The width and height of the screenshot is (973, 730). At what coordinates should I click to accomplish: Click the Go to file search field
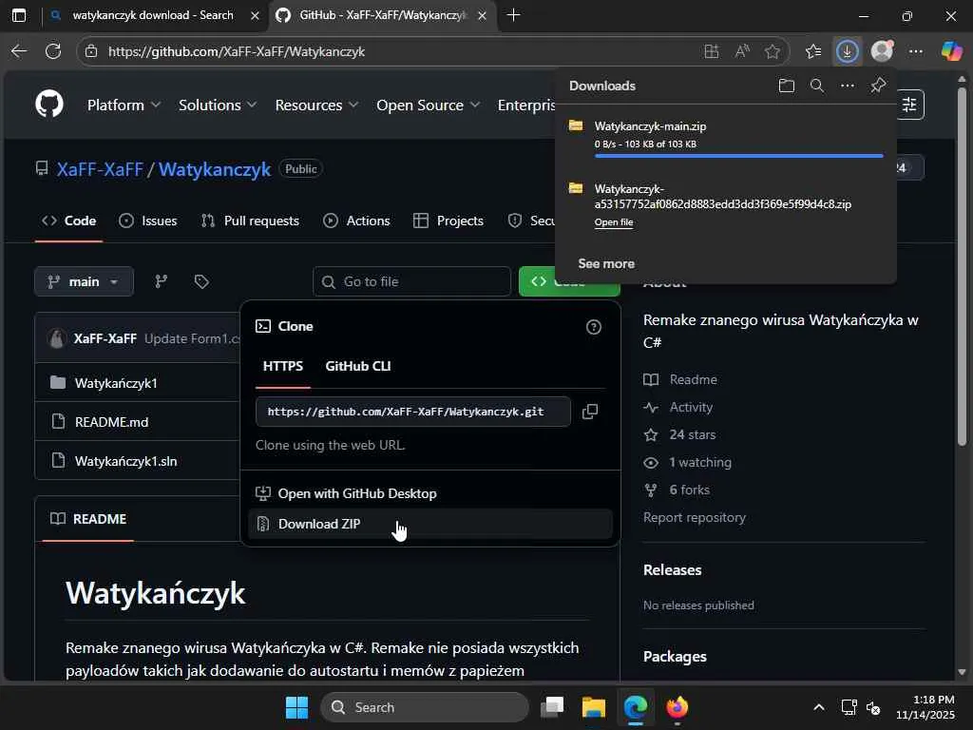(x=412, y=281)
